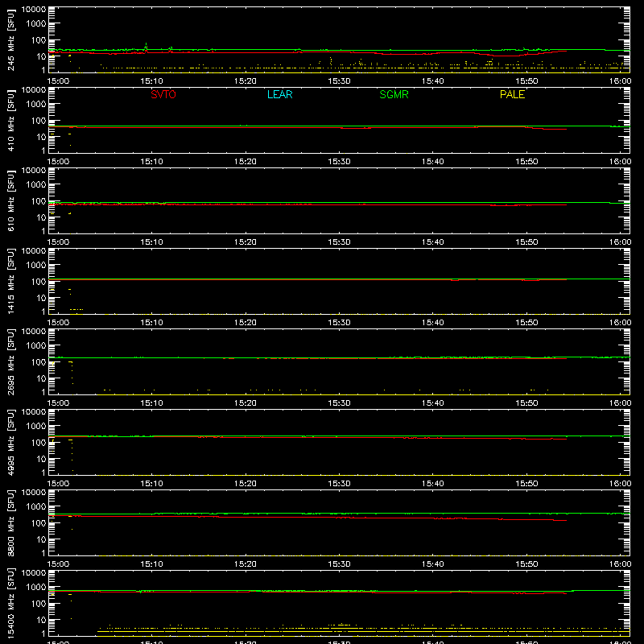Click the yellow PALE legend label
The height and width of the screenshot is (644, 644).
[x=512, y=94]
